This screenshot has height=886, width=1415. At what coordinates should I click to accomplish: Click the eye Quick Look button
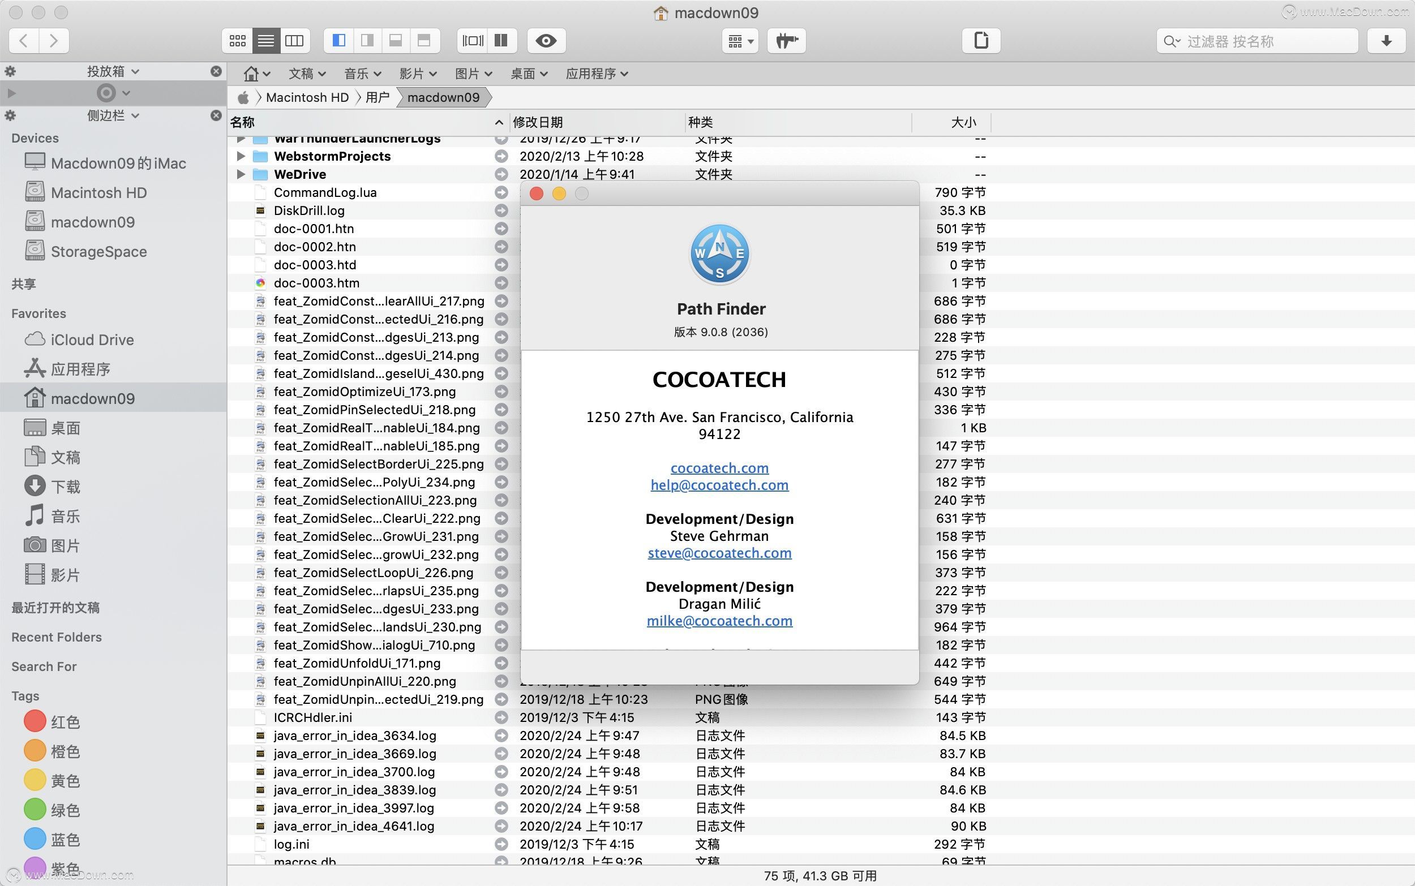pyautogui.click(x=546, y=41)
